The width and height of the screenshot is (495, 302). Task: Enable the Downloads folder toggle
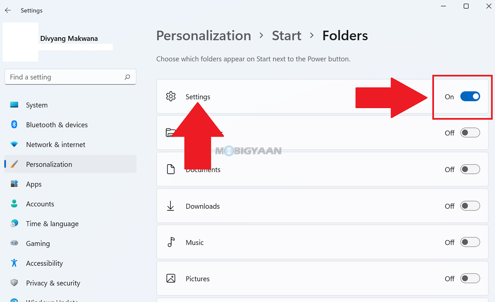pos(470,205)
